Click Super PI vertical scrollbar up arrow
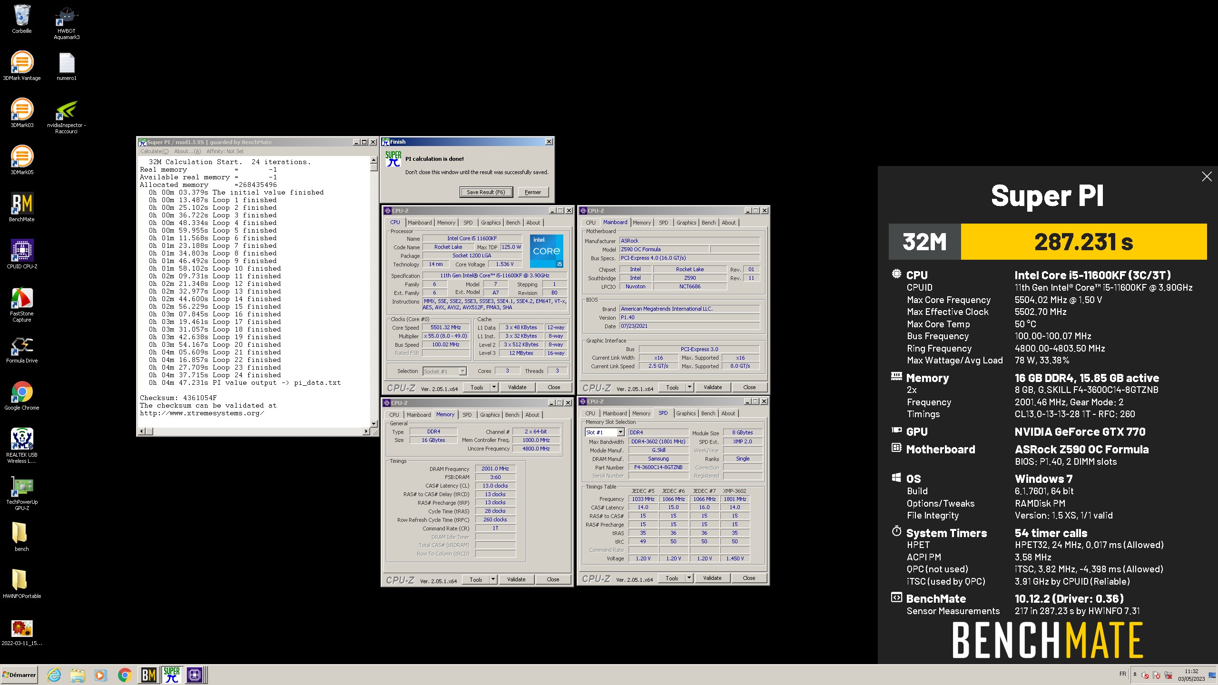The width and height of the screenshot is (1218, 685). tap(374, 160)
